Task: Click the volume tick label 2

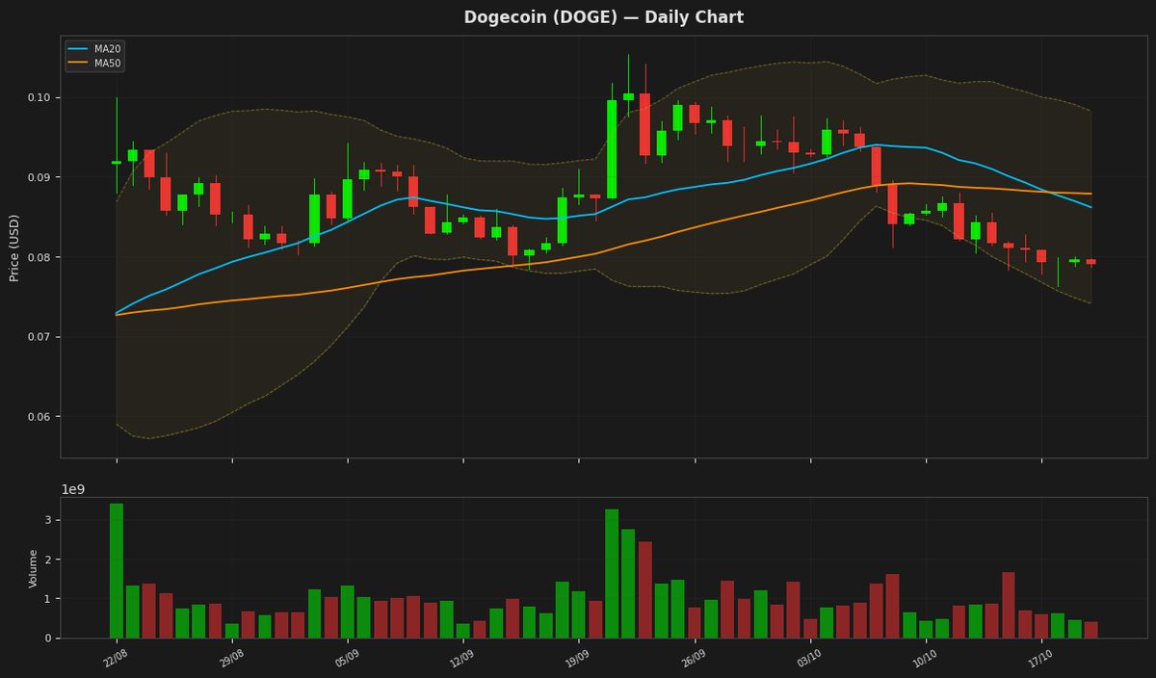Action: pos(46,560)
